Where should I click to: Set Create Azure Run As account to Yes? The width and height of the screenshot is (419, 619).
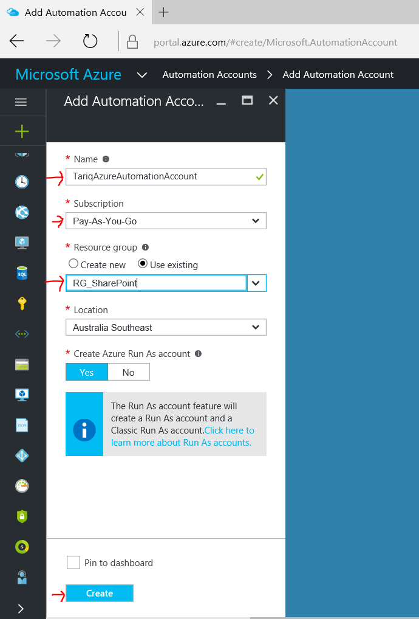[87, 372]
